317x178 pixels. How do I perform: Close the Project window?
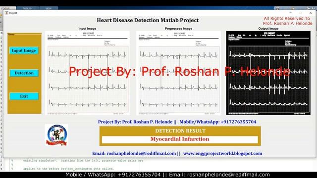coord(311,13)
